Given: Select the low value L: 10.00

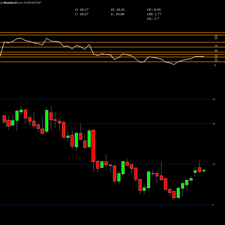Looking at the screenshot, I should 117,14.
